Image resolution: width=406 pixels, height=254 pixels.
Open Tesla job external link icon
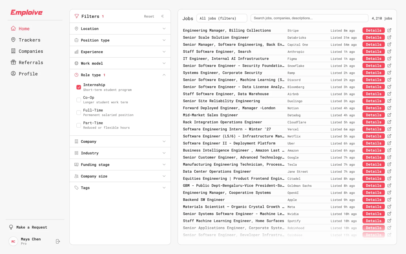[x=389, y=164]
